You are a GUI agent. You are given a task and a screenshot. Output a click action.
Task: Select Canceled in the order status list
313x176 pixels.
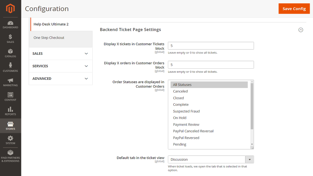(209, 91)
